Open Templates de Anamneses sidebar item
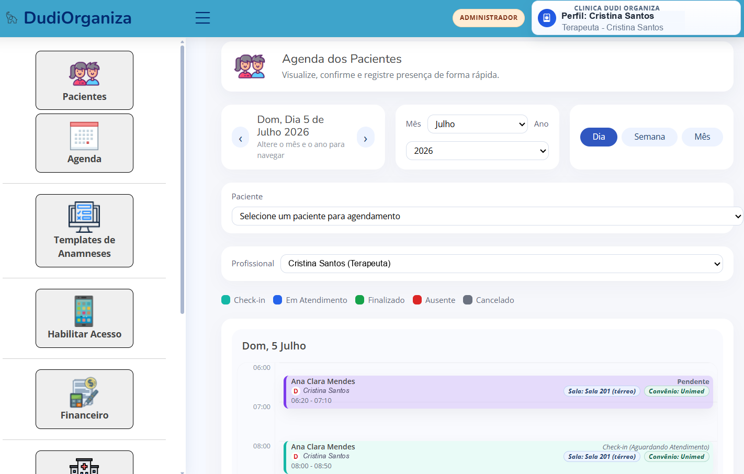Image resolution: width=744 pixels, height=474 pixels. click(84, 231)
